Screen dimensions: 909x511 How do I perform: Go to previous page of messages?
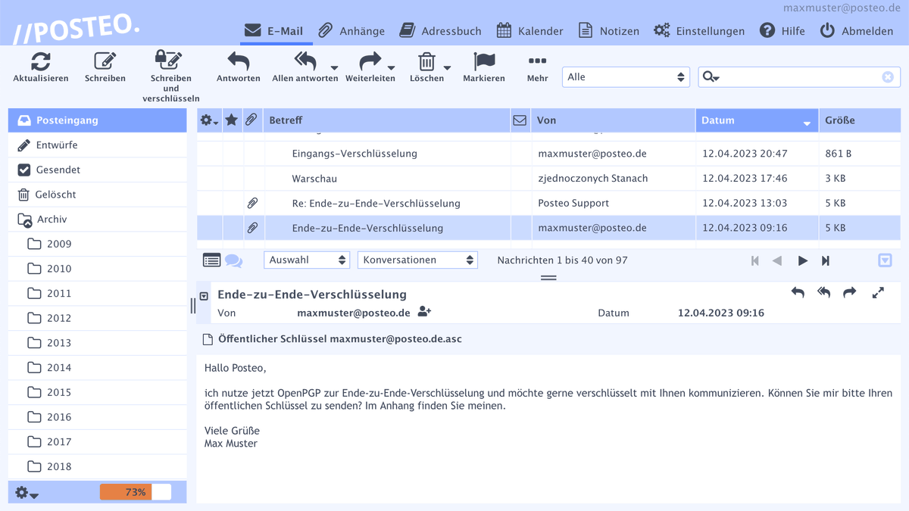(x=777, y=260)
